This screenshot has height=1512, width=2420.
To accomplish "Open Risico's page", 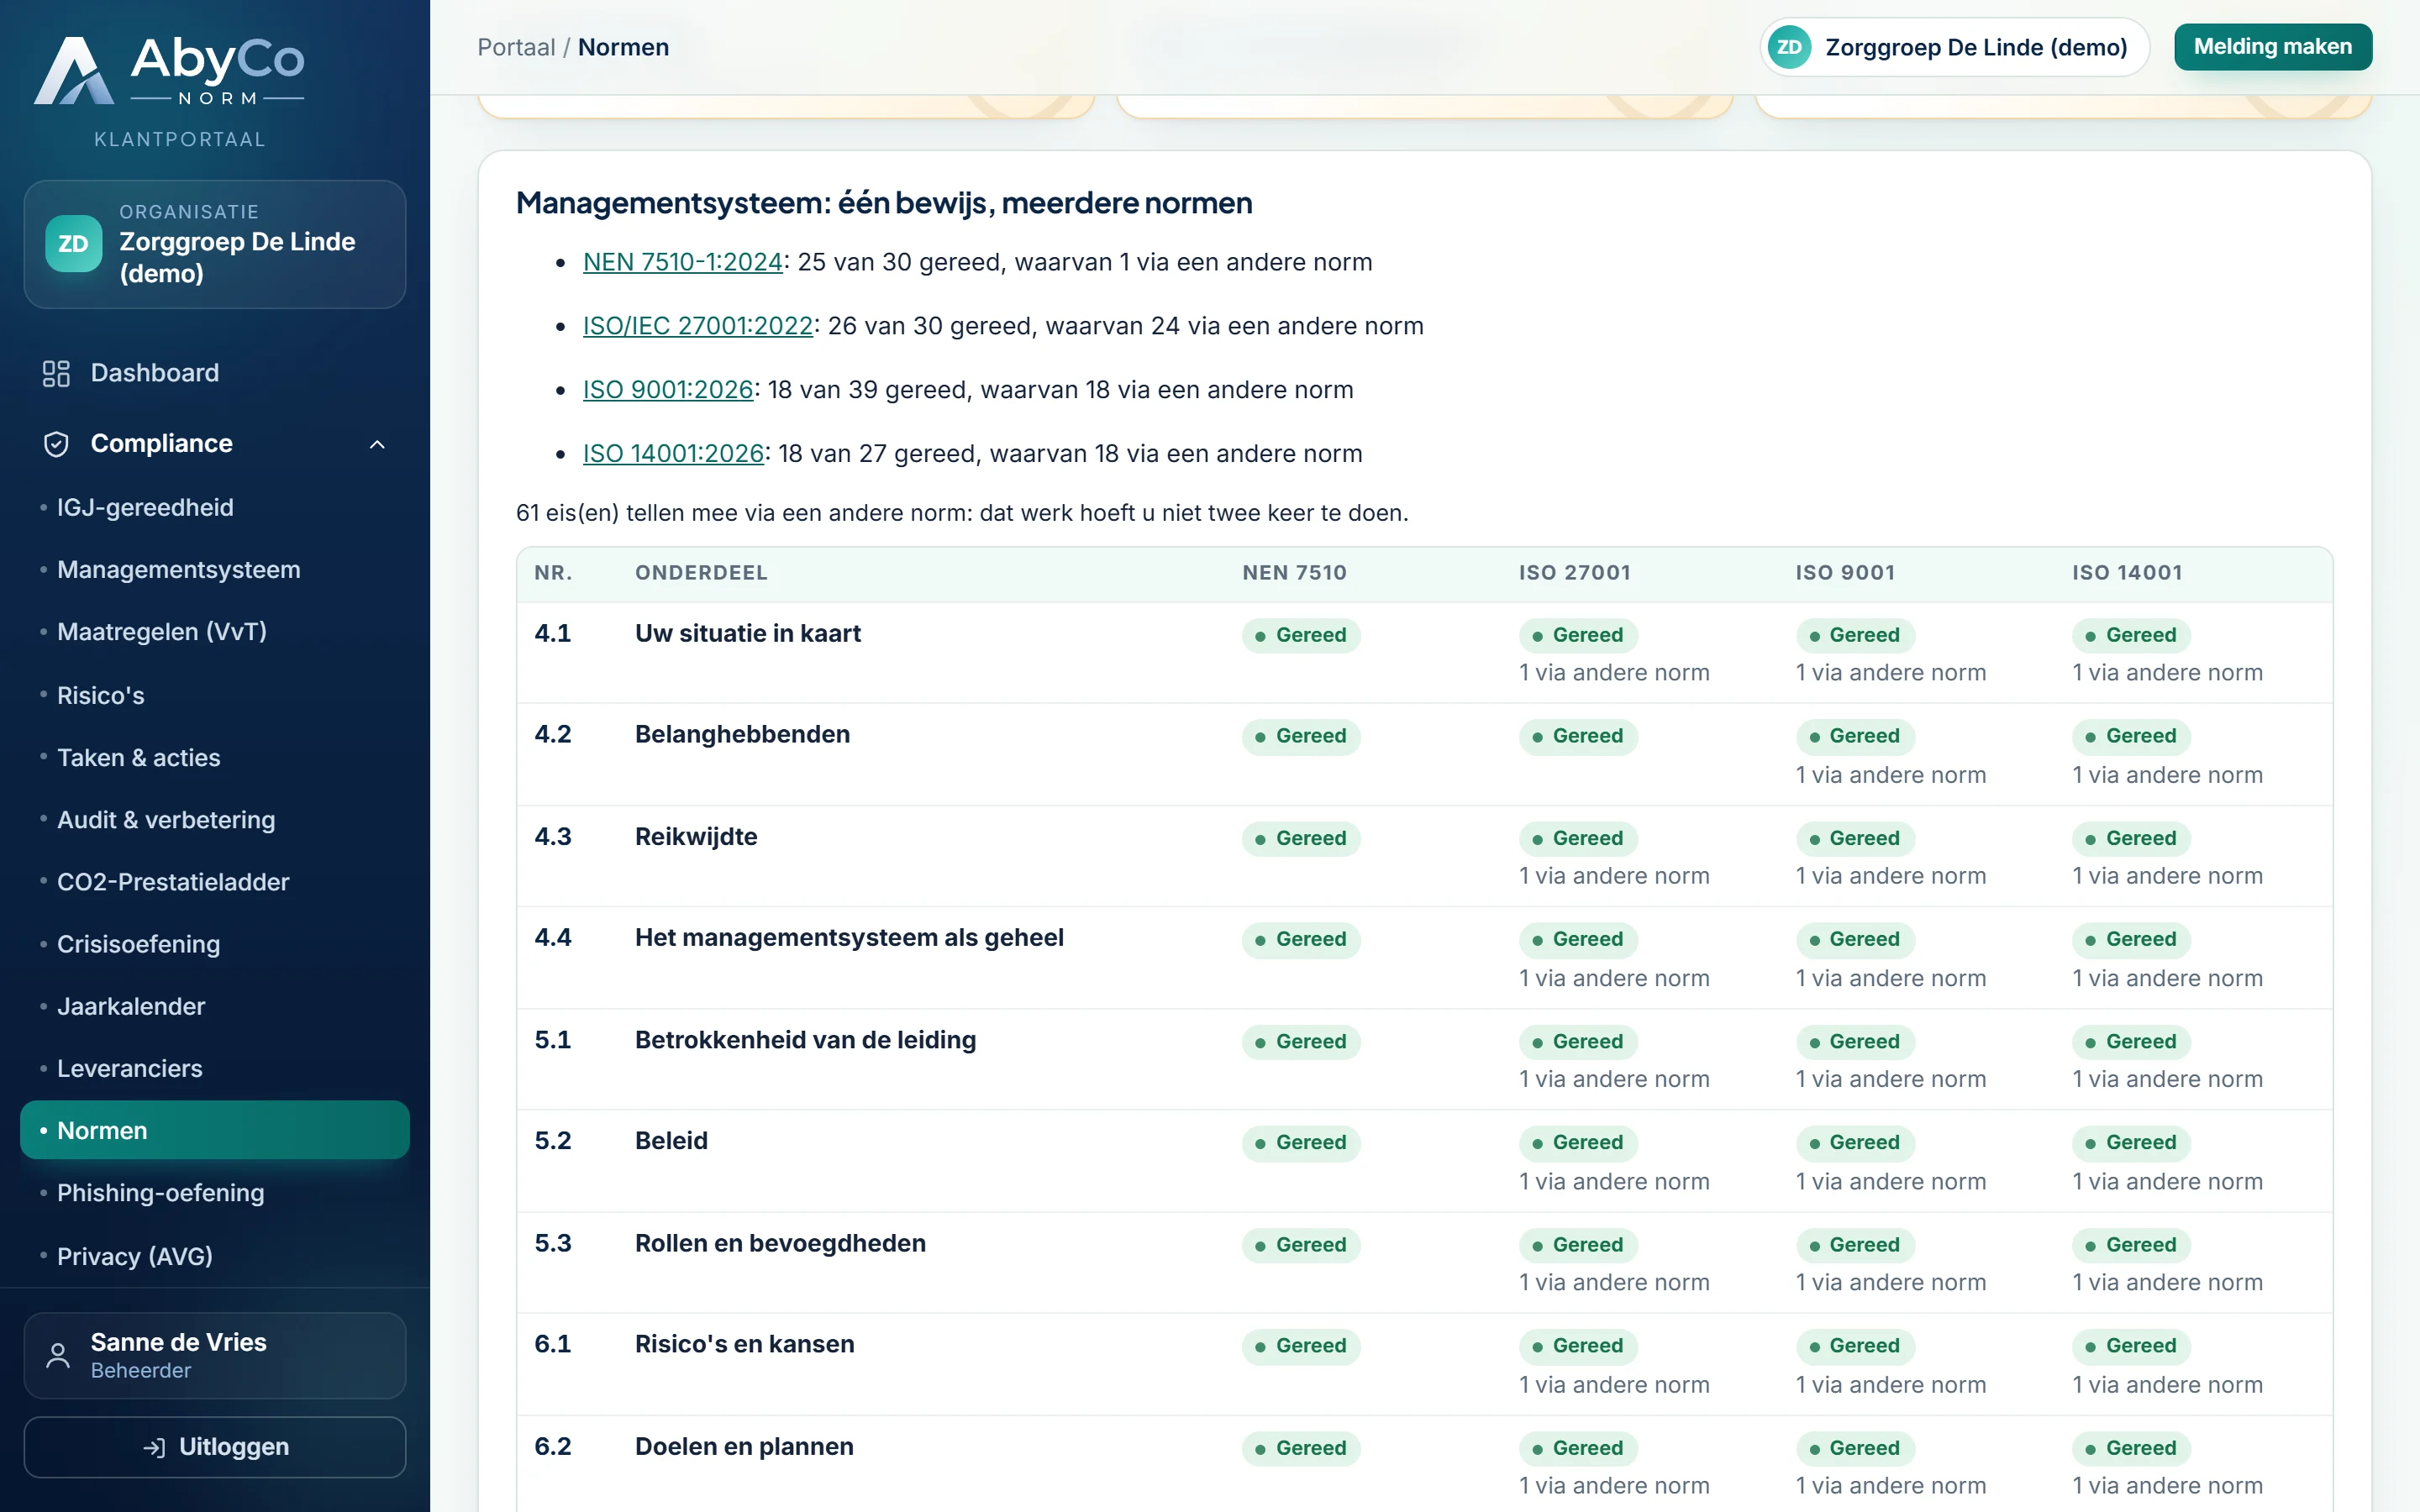I will pos(214,695).
